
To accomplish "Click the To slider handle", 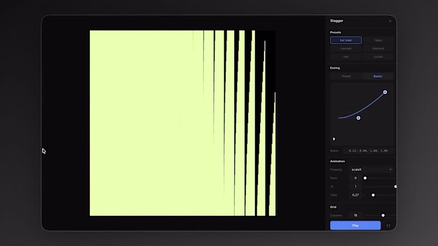I will [x=395, y=186].
